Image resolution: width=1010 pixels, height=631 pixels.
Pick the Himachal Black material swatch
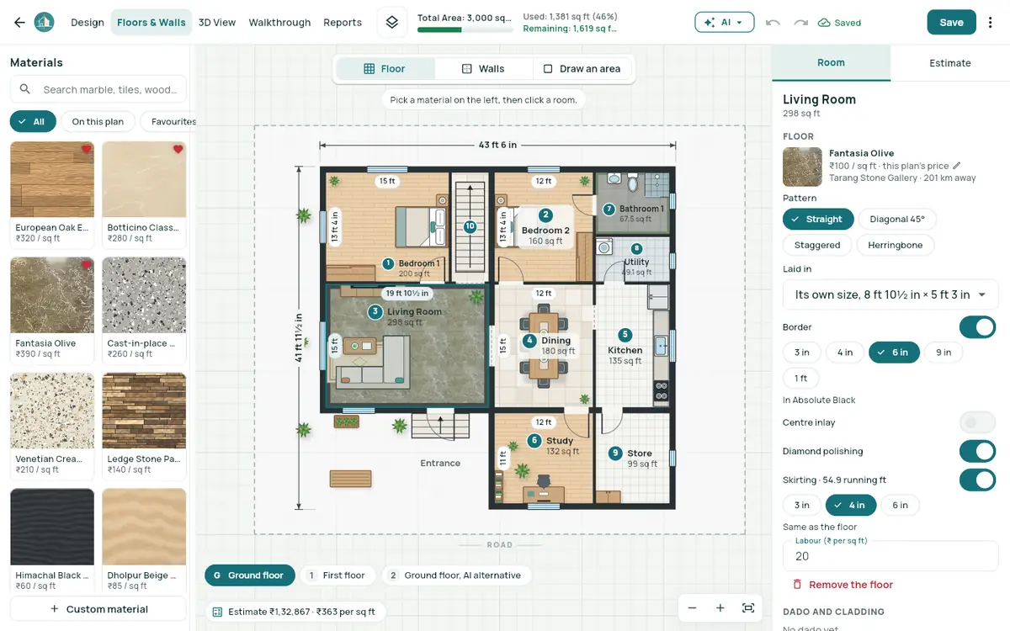[x=52, y=528]
